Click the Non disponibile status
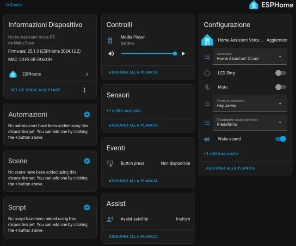The height and width of the screenshot is (246, 296). [175, 163]
